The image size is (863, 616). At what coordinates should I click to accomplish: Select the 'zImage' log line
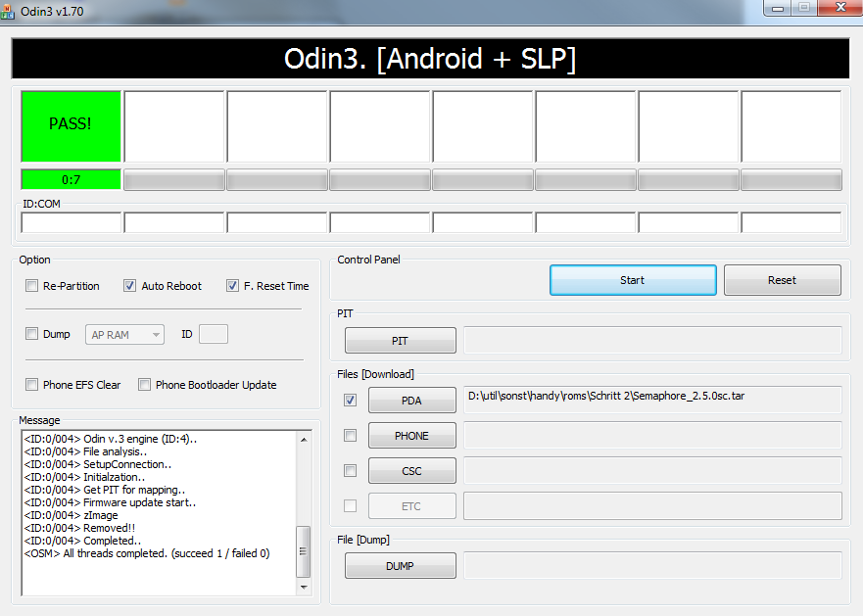71,515
